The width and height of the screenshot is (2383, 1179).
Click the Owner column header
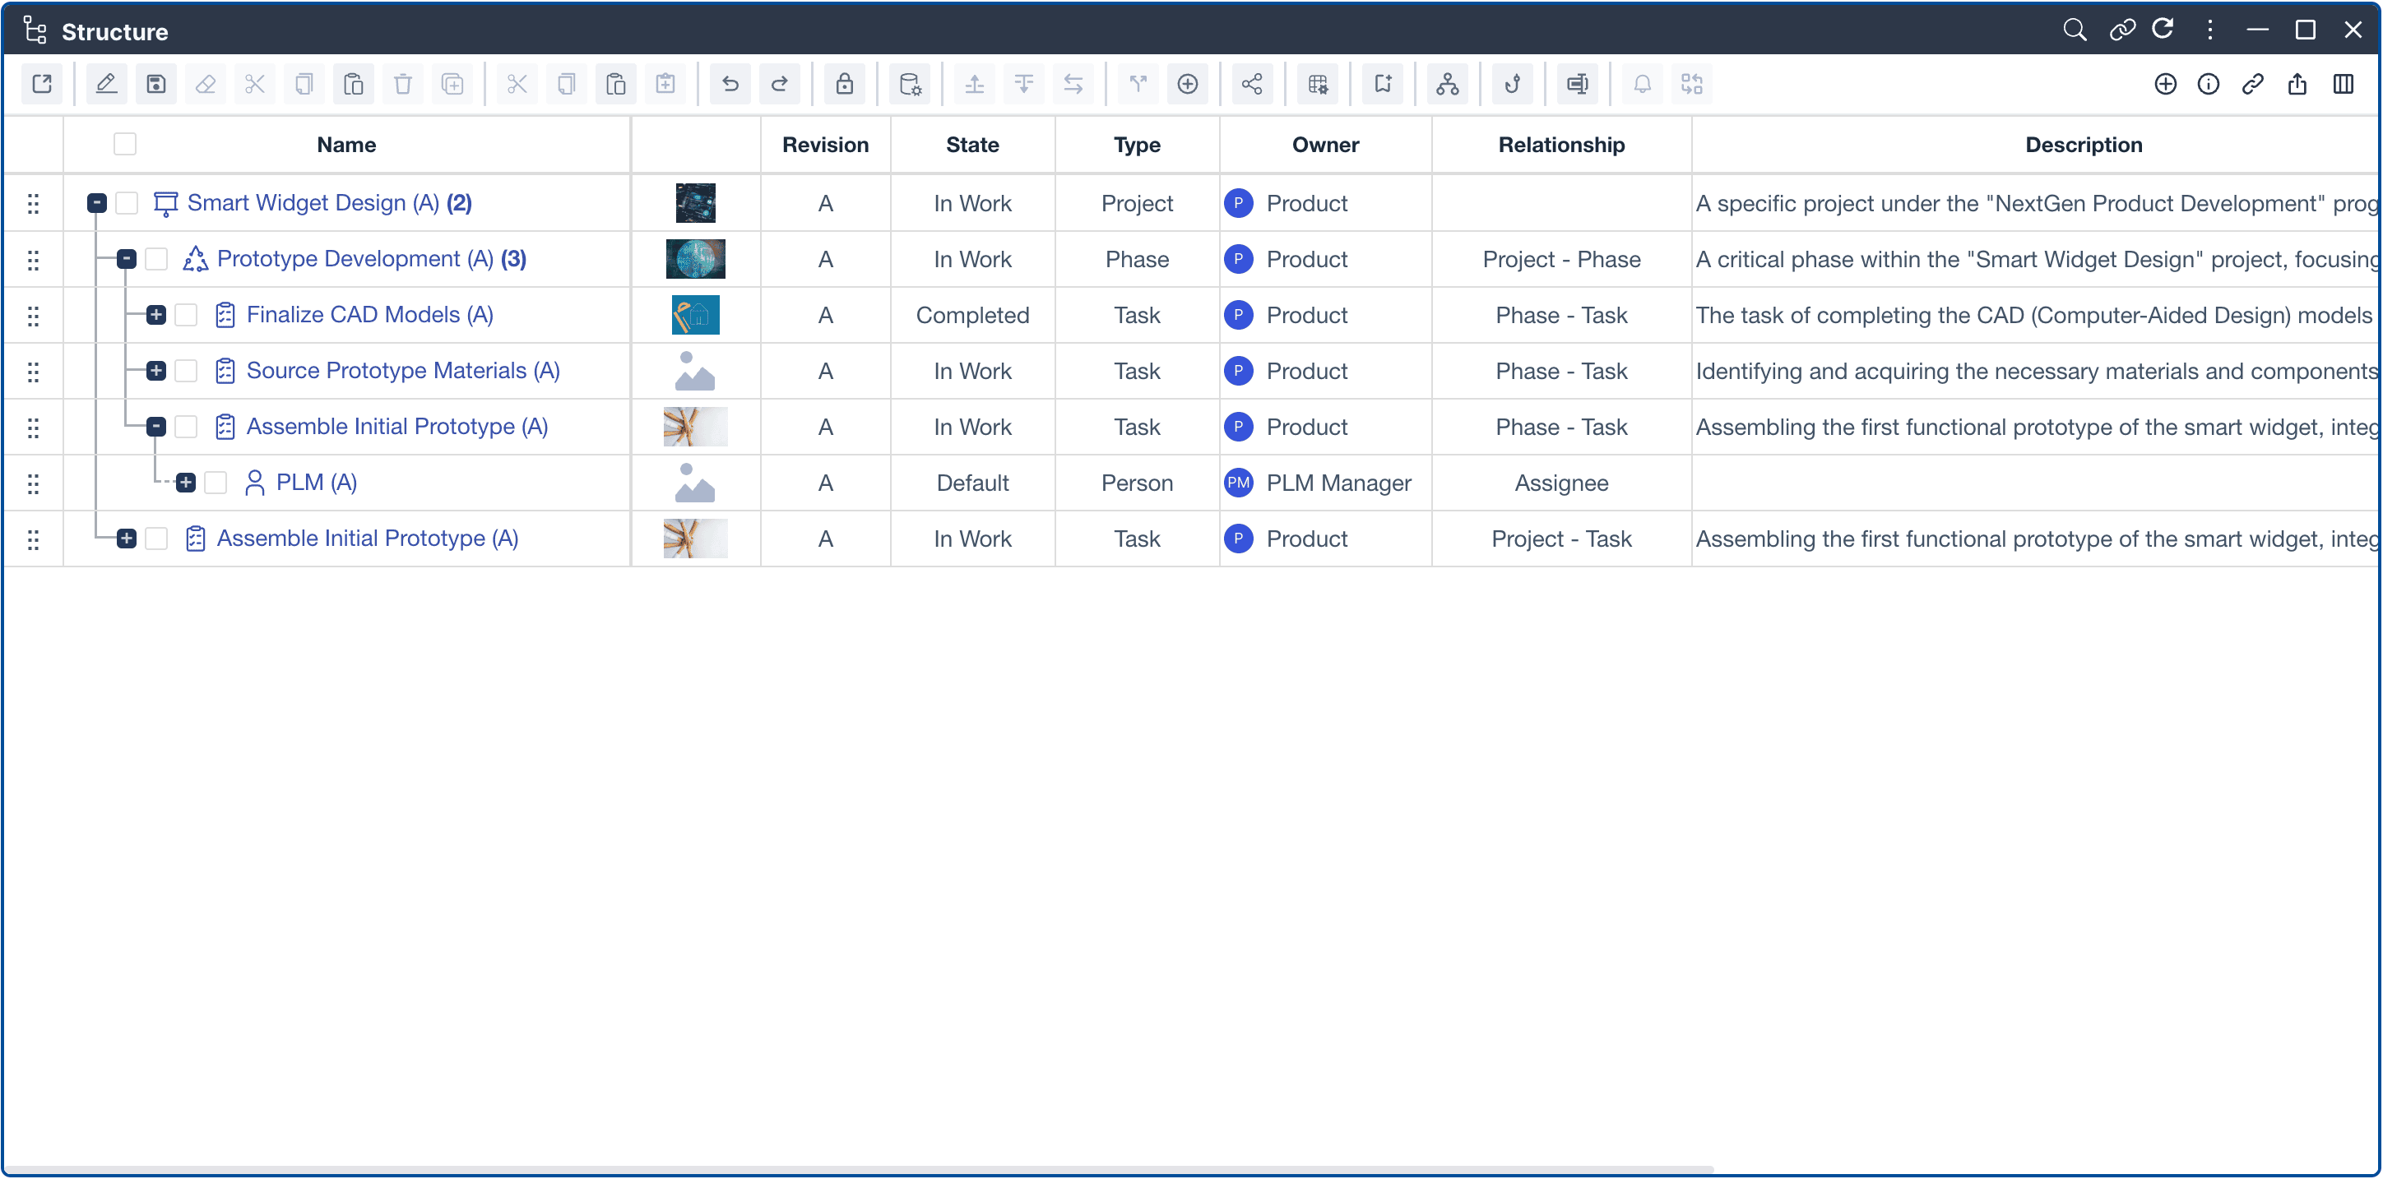tap(1326, 144)
